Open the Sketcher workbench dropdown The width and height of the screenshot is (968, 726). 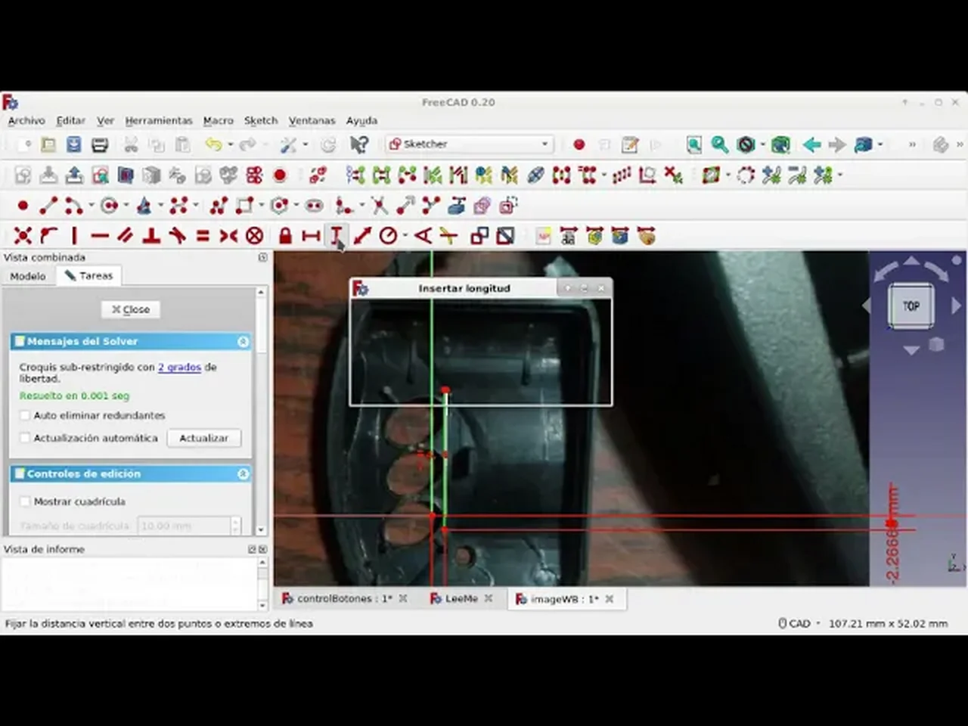tap(470, 144)
